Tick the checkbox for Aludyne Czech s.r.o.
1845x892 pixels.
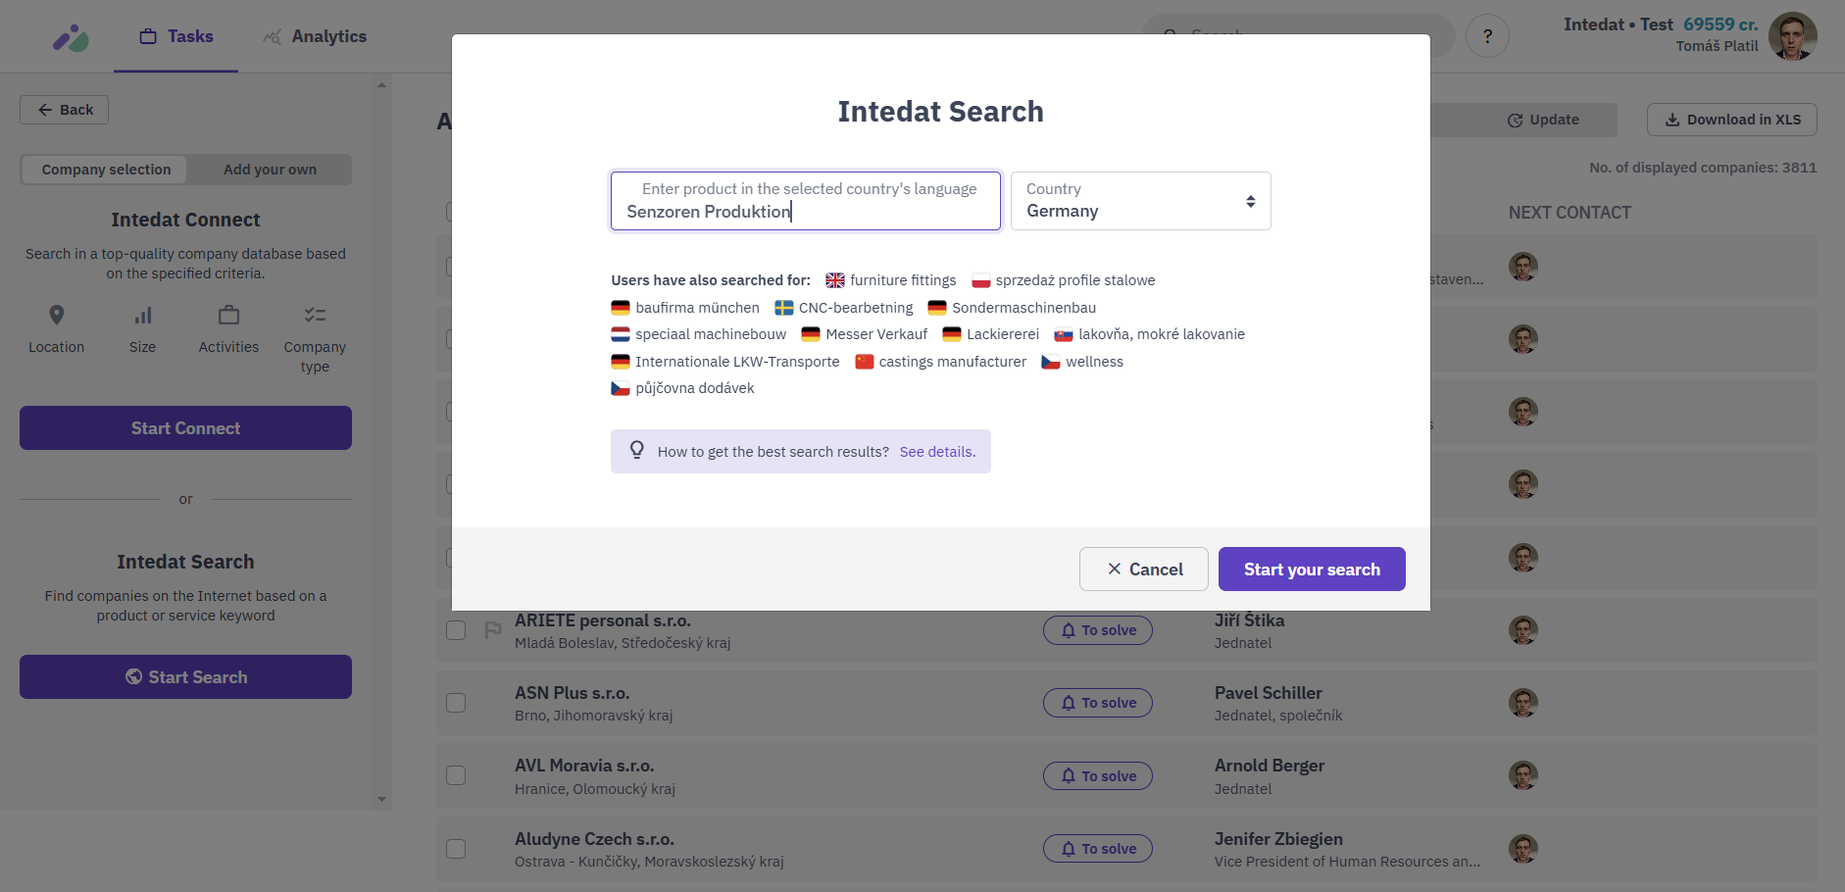[456, 849]
